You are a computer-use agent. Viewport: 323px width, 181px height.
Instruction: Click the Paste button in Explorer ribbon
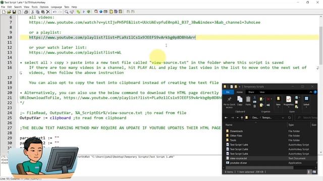[248, 101]
